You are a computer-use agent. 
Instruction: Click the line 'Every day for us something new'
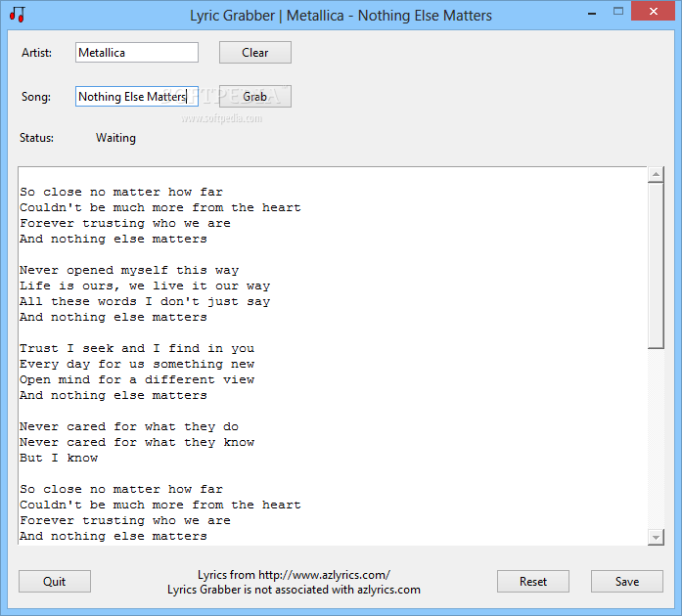tap(137, 365)
